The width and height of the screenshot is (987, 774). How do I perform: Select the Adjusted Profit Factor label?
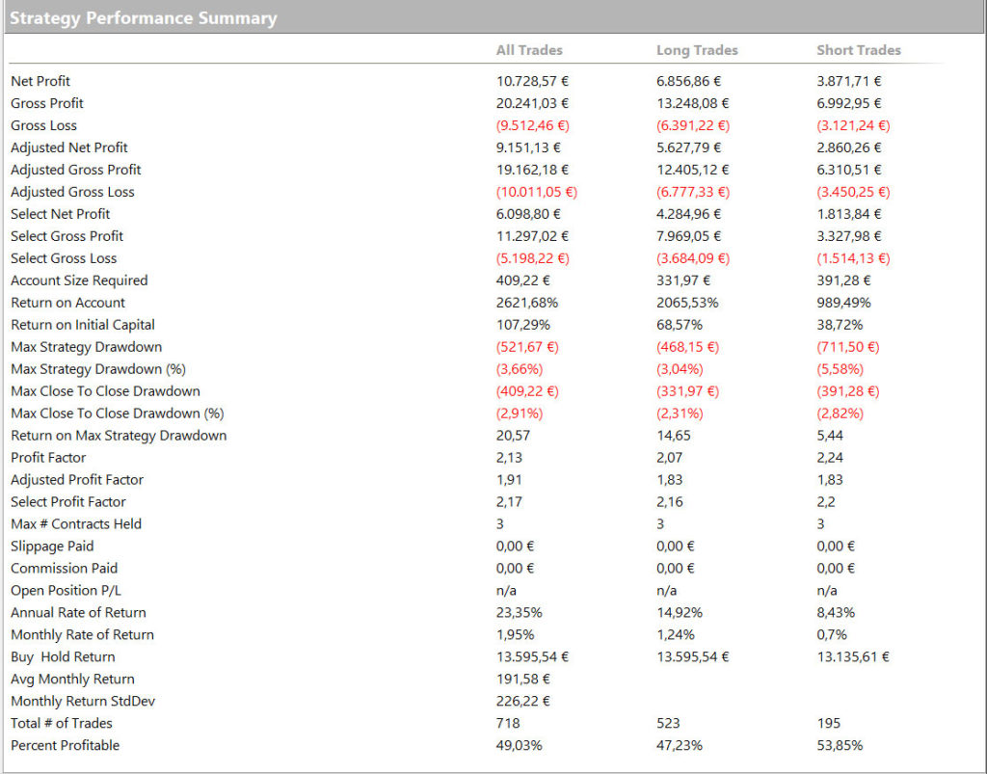[x=77, y=479]
